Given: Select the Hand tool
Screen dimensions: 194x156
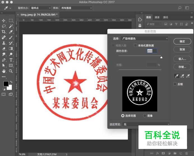Looking at the screenshot, I should (4, 71).
